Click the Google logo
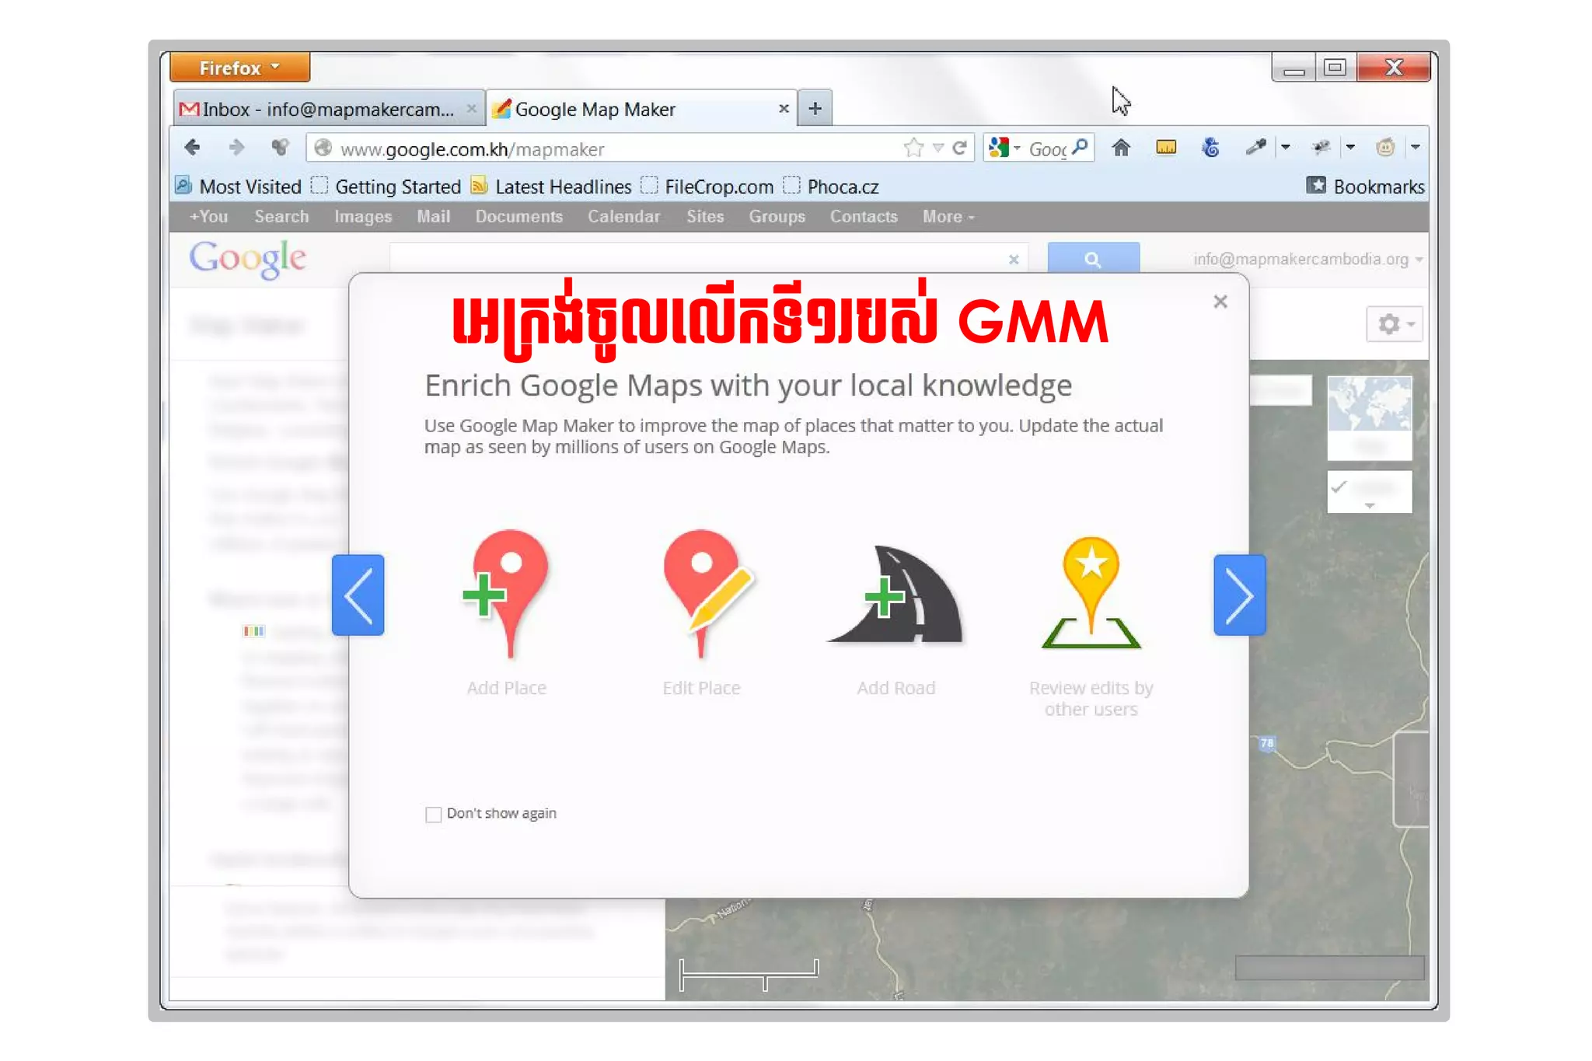 point(248,258)
